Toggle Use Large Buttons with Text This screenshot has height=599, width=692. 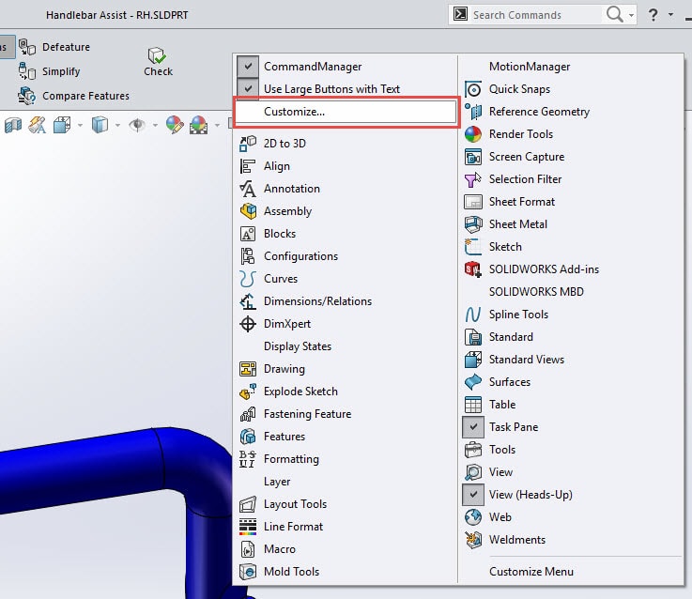click(x=248, y=89)
